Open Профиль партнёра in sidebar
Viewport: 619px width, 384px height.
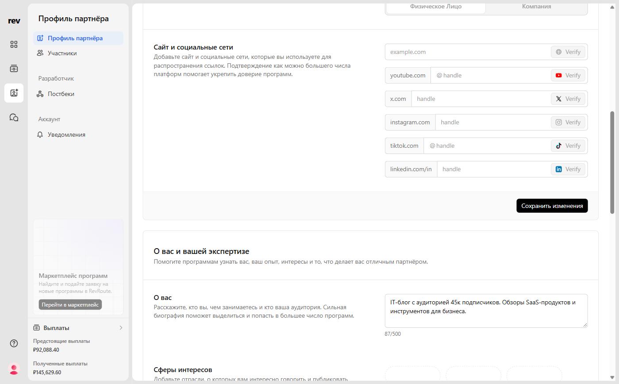coord(78,38)
